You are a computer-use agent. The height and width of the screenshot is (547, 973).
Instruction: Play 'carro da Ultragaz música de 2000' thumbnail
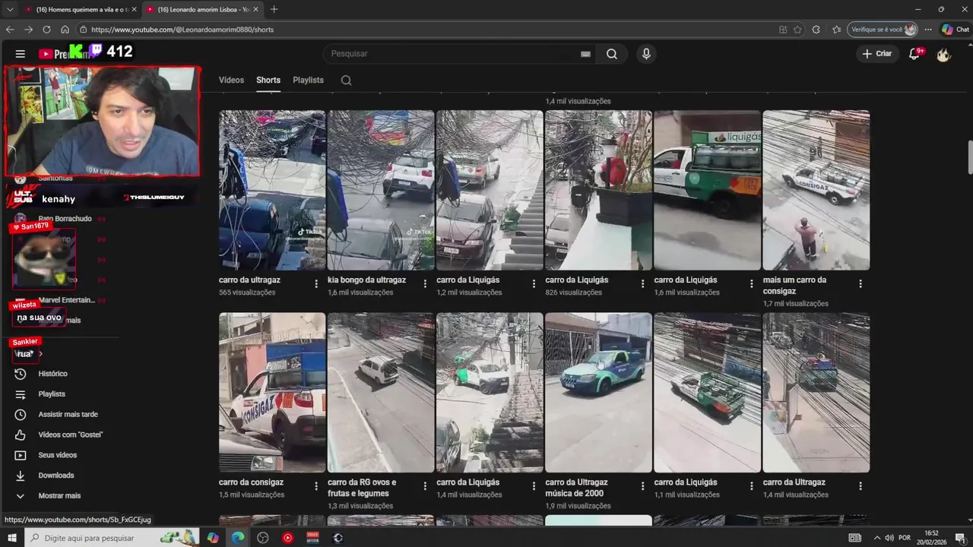point(598,393)
